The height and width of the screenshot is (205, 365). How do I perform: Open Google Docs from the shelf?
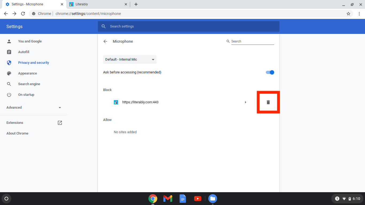tap(183, 199)
